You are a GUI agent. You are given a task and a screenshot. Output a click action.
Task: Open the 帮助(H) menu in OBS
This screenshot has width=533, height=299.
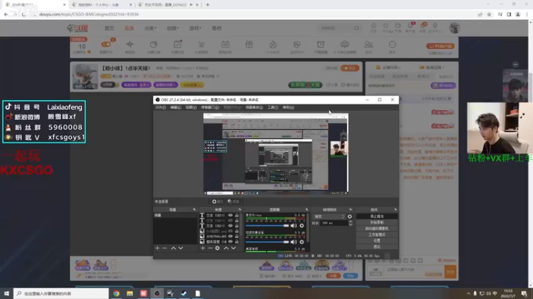288,108
